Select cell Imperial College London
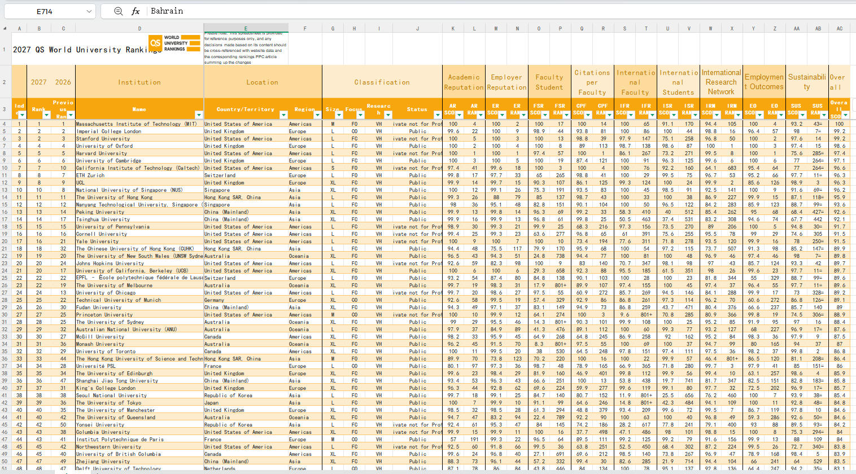The width and height of the screenshot is (856, 474). 139,131
